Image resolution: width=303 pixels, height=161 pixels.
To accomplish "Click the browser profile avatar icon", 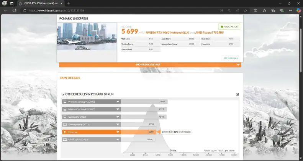I will [x=5, y=3].
